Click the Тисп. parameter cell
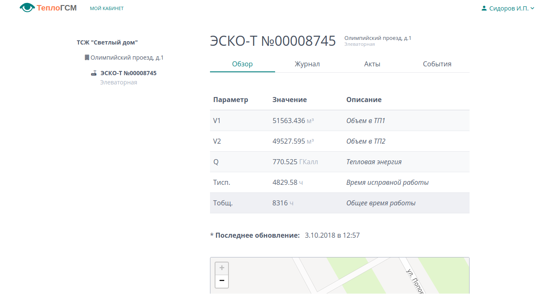This screenshot has width=546, height=294. pos(222,182)
